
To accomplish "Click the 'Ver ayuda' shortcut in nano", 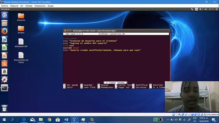I will (70, 85).
